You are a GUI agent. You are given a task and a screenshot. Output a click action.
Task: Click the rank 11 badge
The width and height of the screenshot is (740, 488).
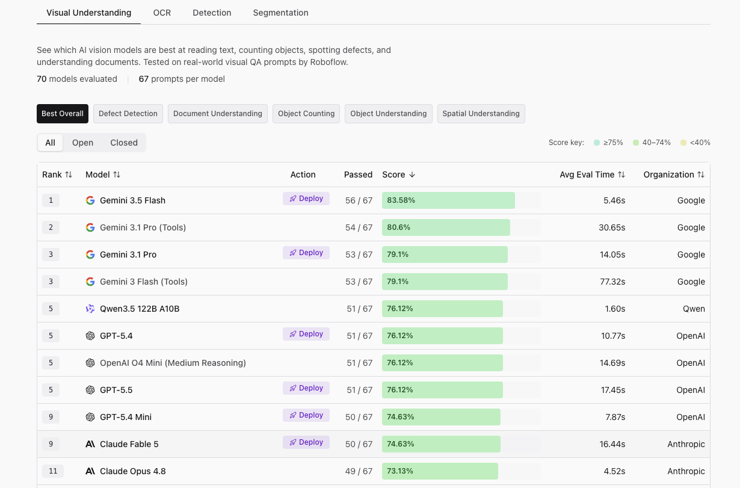coord(53,471)
